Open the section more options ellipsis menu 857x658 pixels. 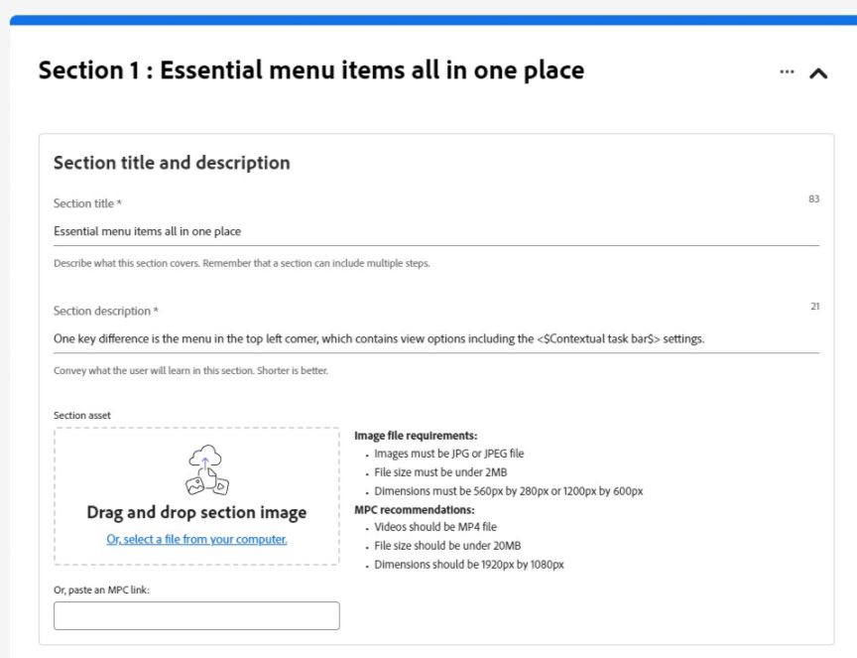788,71
